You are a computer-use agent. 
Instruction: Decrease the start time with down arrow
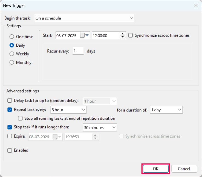coord(123,37)
